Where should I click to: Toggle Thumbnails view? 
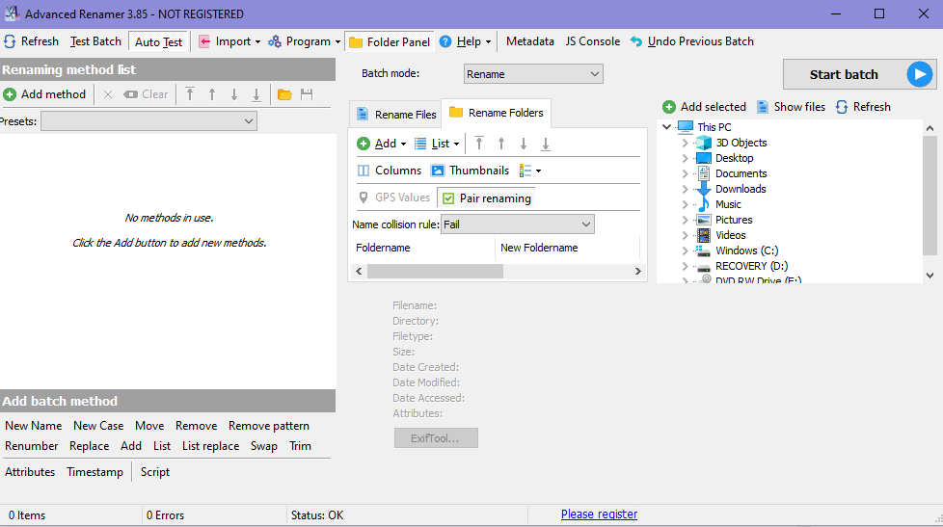pyautogui.click(x=471, y=171)
